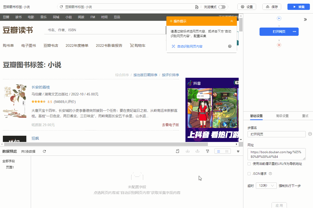The image size is (313, 208).
Task: Open 小组 in the top navigation
Action: (69, 17)
